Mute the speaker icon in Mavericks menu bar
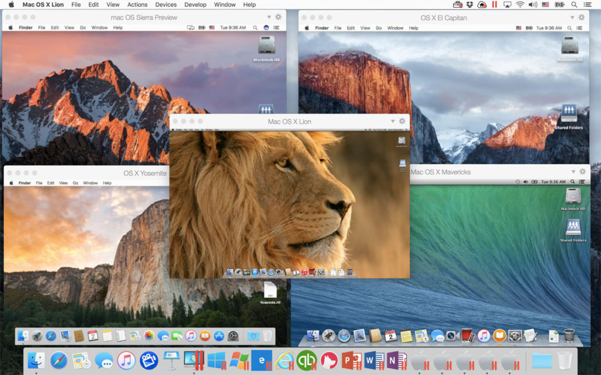Screen dimensions: 601x375 (525, 182)
